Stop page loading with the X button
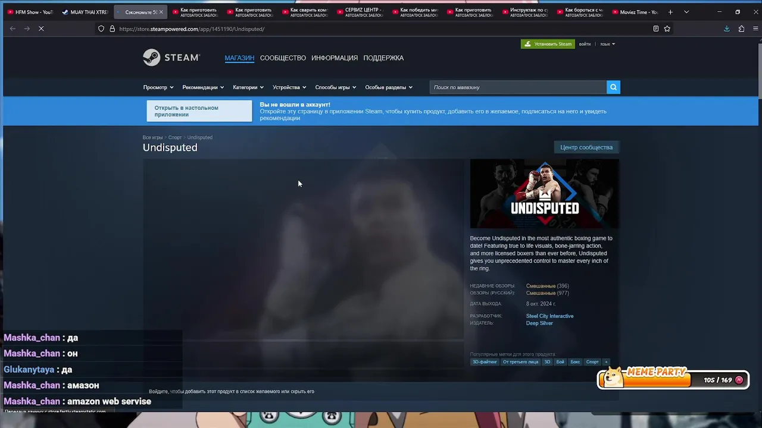This screenshot has height=428, width=762. point(41,29)
